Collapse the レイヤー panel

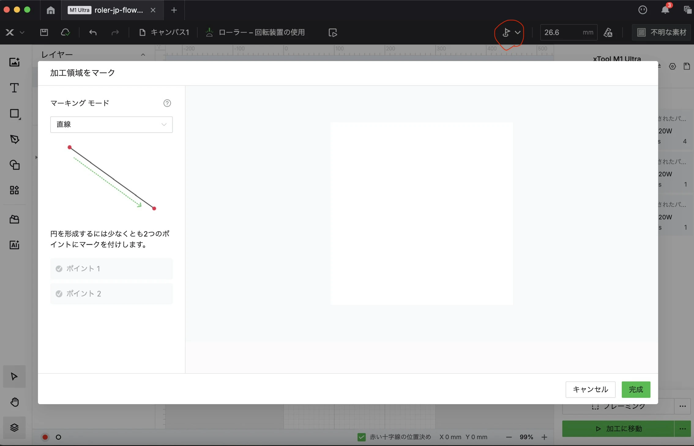coord(143,55)
